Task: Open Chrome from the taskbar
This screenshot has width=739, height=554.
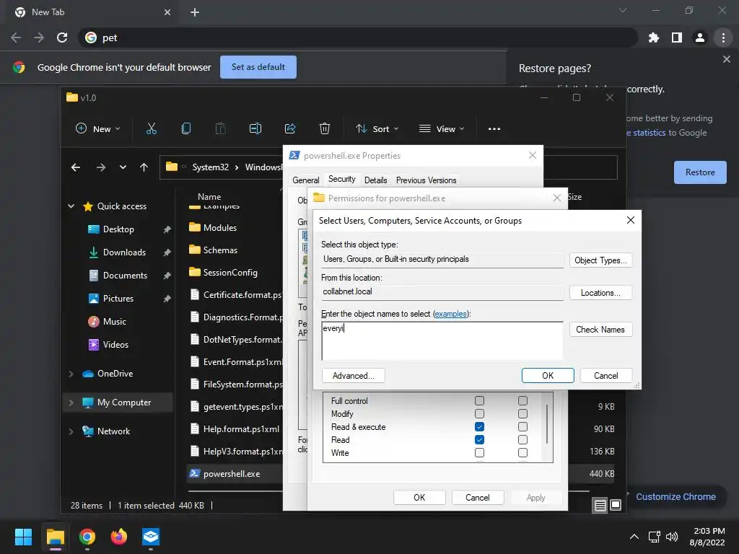Action: (x=87, y=537)
